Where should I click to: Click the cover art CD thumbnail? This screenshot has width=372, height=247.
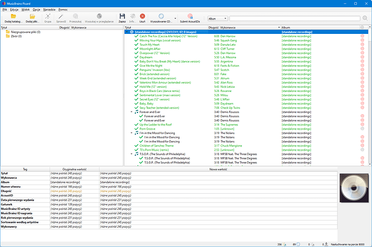click(x=354, y=188)
